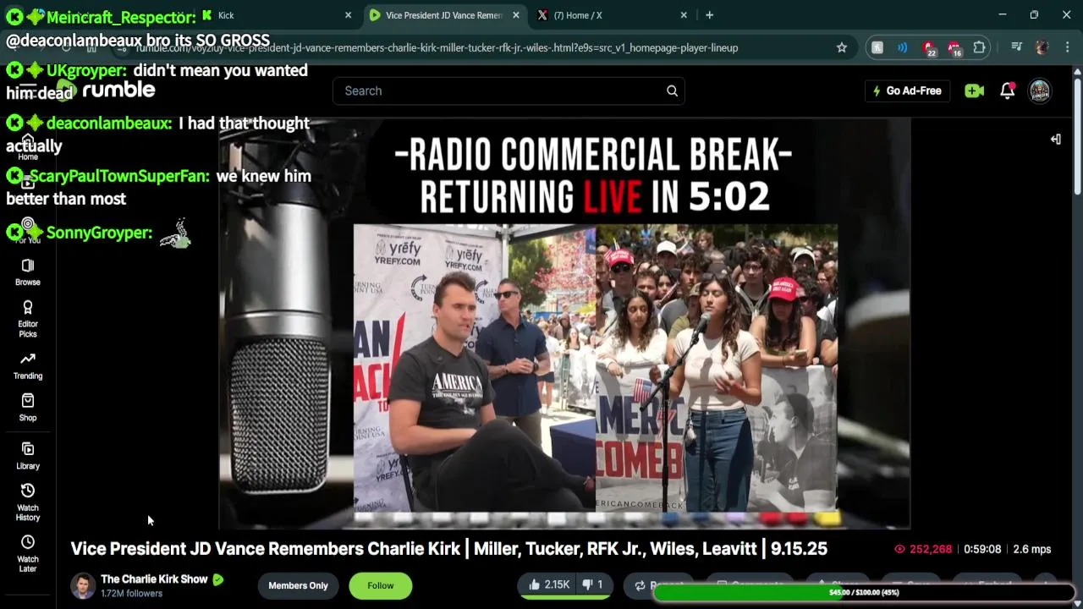Open the browser extensions puzzle icon
Screen dimensions: 1083x609
point(979,47)
